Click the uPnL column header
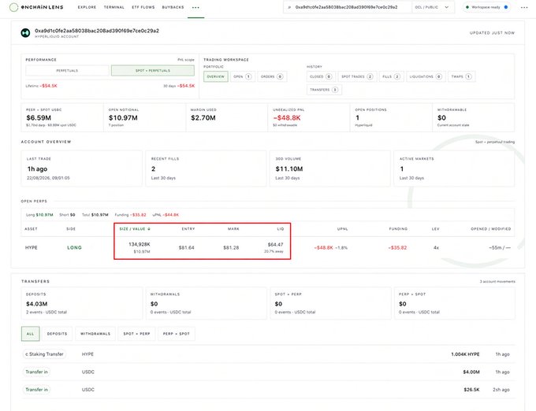Image resolution: width=536 pixels, height=411 pixels. tap(342, 228)
